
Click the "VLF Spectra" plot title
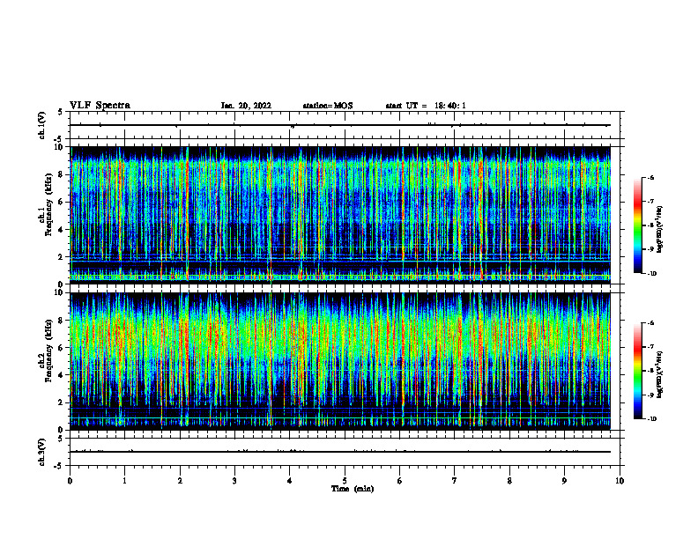click(100, 106)
